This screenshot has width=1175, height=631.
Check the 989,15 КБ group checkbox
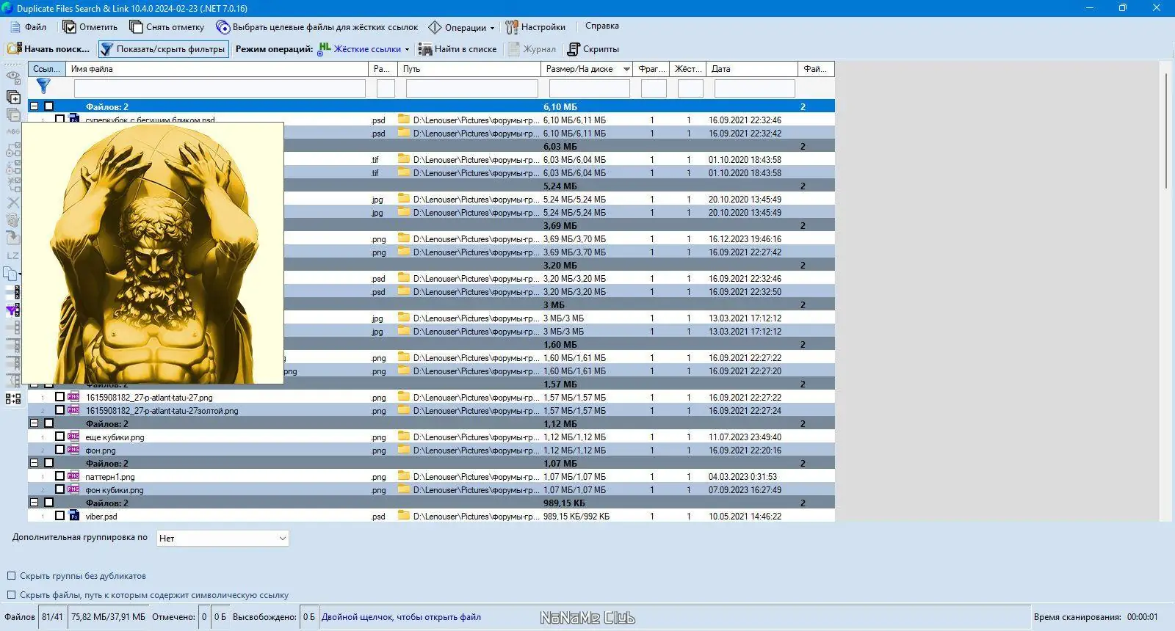[x=49, y=503]
